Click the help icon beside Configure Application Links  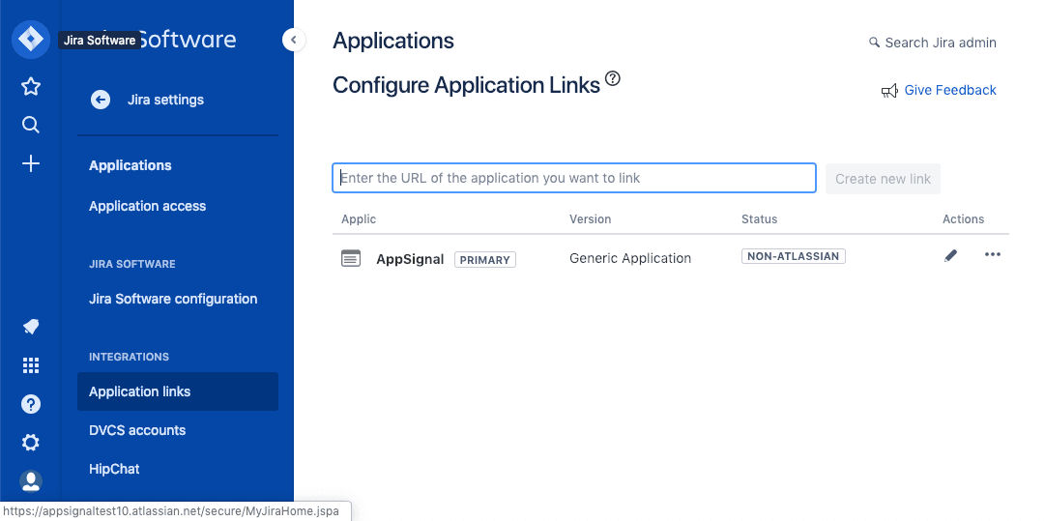click(613, 79)
